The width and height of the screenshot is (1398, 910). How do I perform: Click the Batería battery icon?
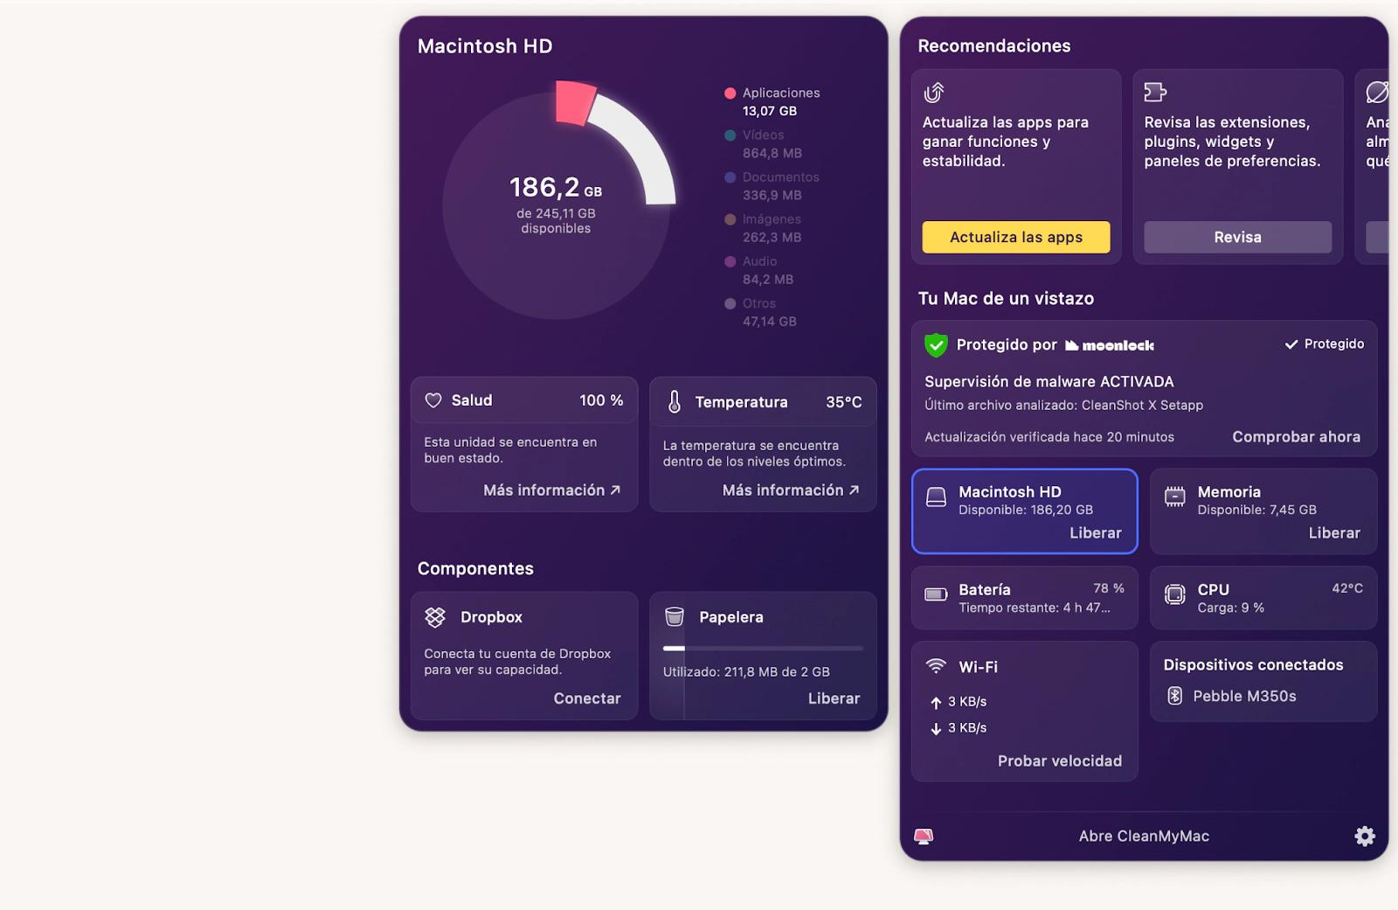click(936, 594)
